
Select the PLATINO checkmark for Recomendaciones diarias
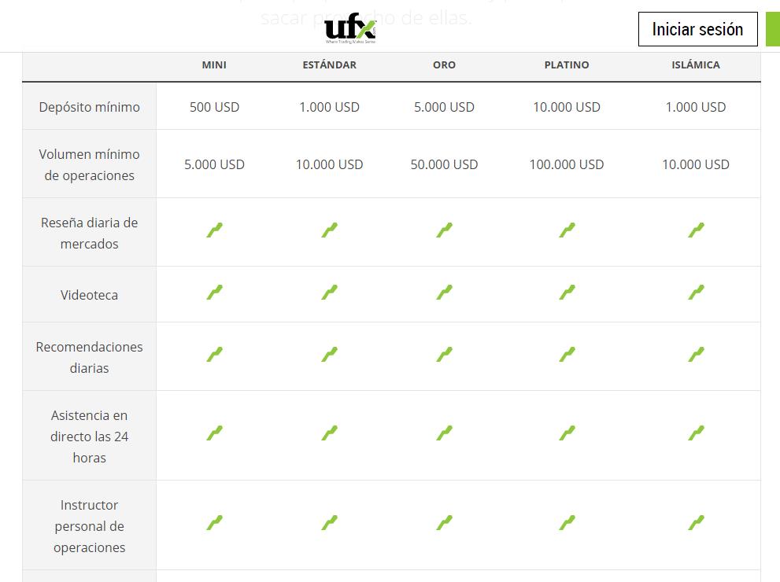[x=566, y=355]
